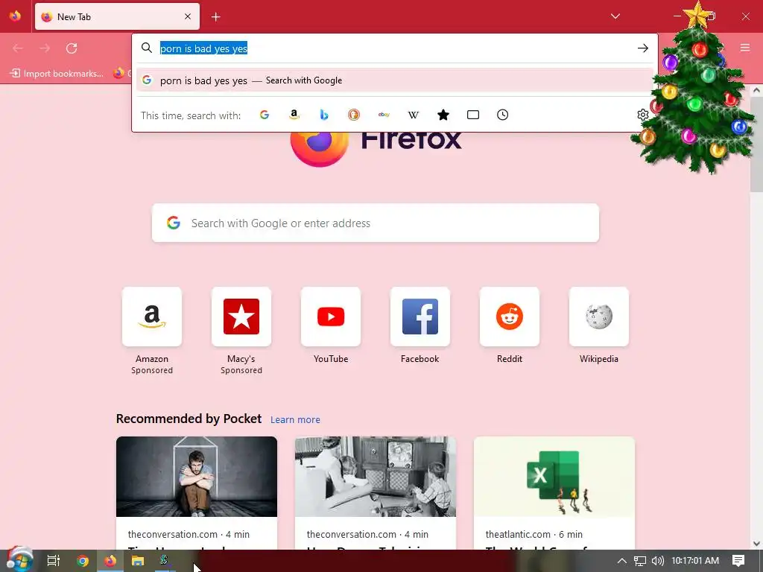Image resolution: width=763 pixels, height=572 pixels.
Task: Open the Pocket story with man sitting
Action: 197,493
